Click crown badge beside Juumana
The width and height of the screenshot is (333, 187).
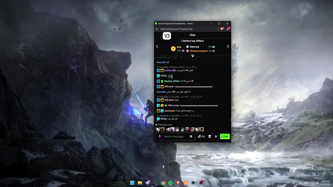click(158, 111)
